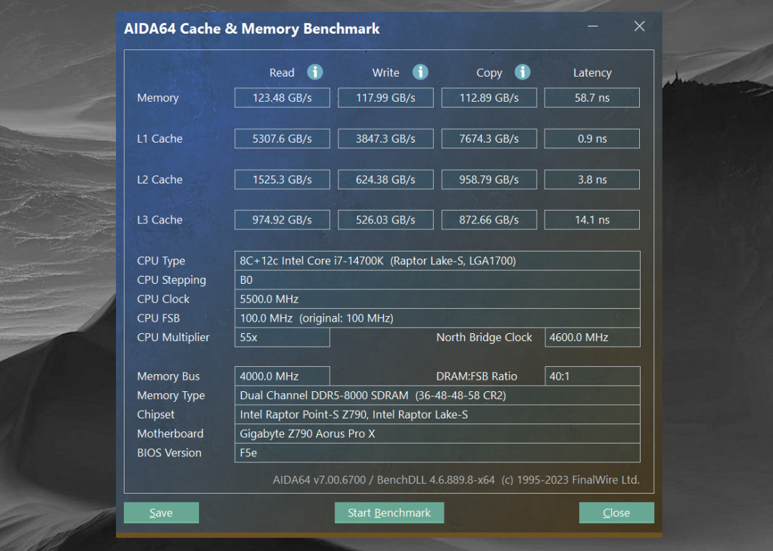Viewport: 773px width, 551px height.
Task: Click Start Benchmark button
Action: pos(389,512)
